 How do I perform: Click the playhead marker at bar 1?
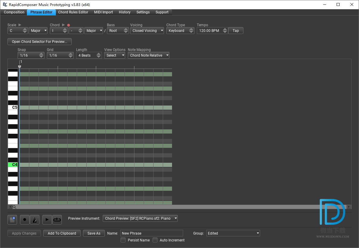(x=20, y=67)
